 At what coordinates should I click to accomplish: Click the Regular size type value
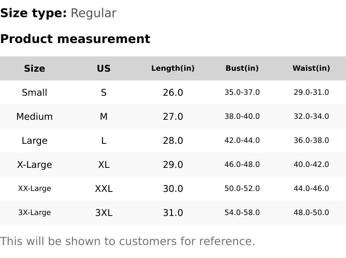pos(93,13)
